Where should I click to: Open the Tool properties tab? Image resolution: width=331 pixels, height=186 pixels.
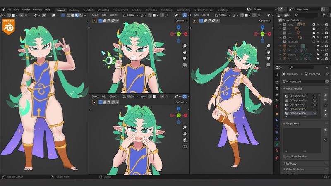tap(277, 75)
